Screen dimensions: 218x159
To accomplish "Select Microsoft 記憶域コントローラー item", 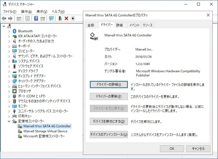I will click(44, 136).
